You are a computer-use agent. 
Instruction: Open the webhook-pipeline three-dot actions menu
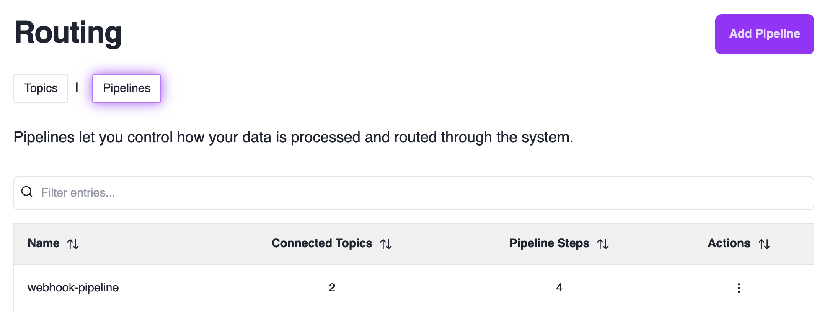tap(739, 288)
